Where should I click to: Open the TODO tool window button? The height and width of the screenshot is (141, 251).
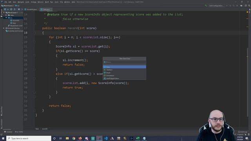[x=19, y=132]
